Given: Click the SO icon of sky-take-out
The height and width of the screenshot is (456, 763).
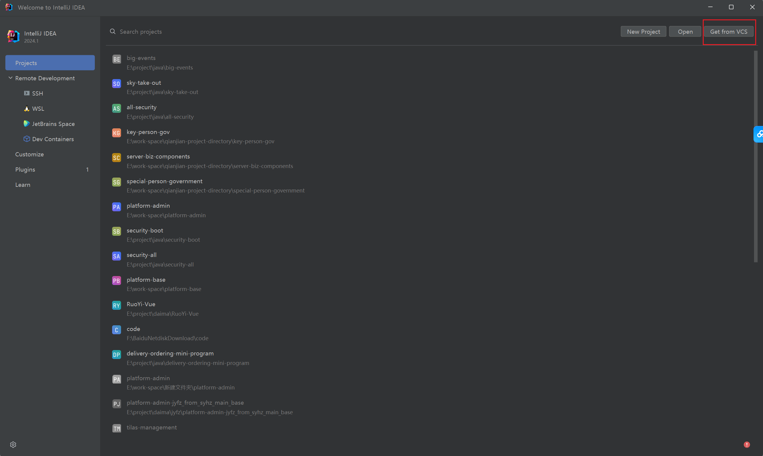Looking at the screenshot, I should click(x=116, y=84).
